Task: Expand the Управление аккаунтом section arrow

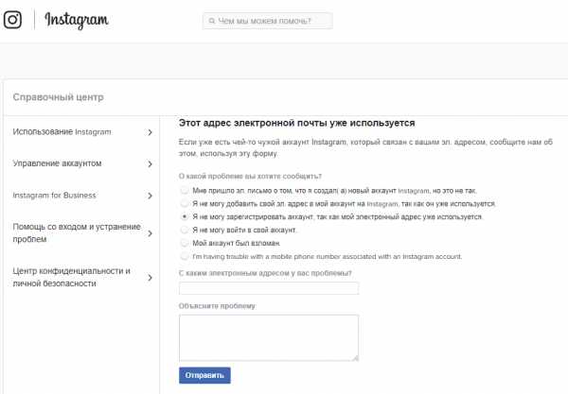Action: tap(150, 164)
